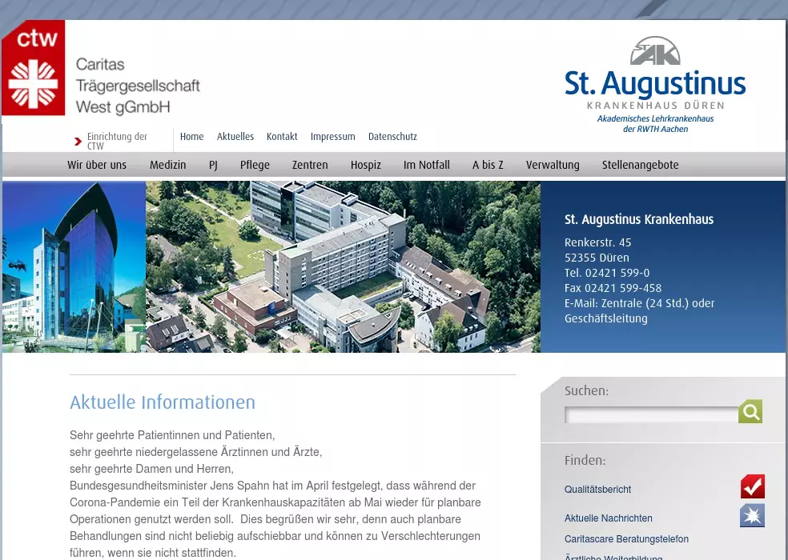Open the Caritascare Beratungstelefon link
The width and height of the screenshot is (788, 560).
(x=626, y=539)
